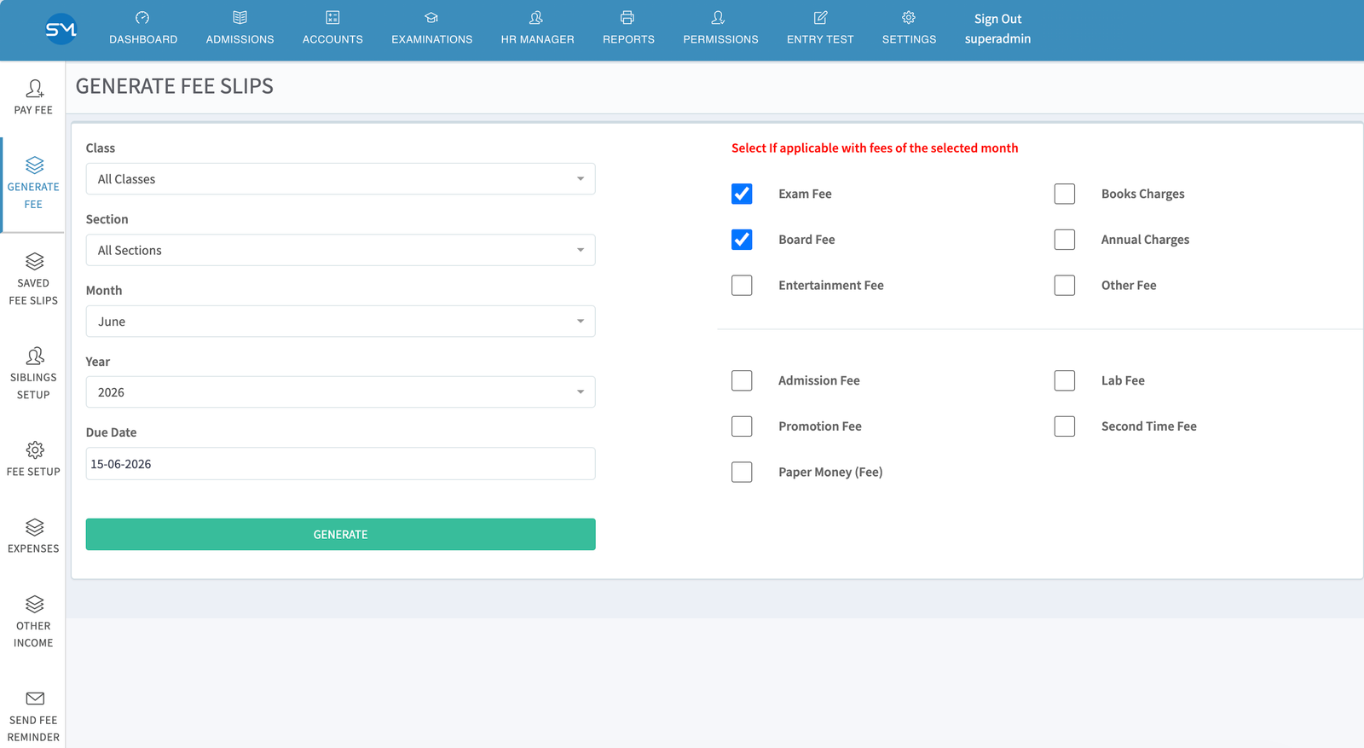Click the Send Fee Reminder envelope icon
This screenshot has height=748, width=1364.
click(x=35, y=699)
